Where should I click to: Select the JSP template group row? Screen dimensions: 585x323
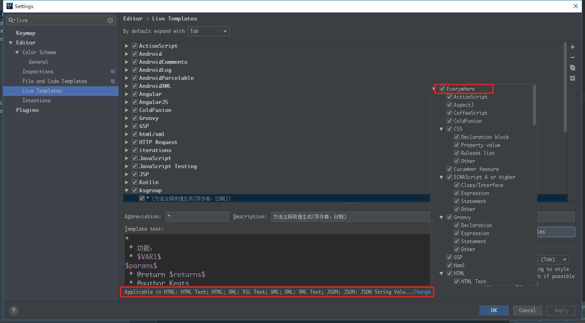coord(144,174)
